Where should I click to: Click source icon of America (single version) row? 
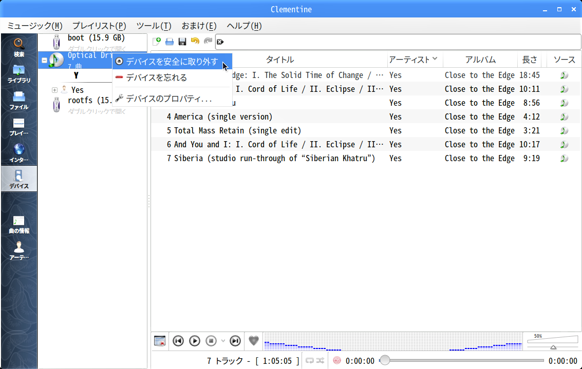coord(564,117)
